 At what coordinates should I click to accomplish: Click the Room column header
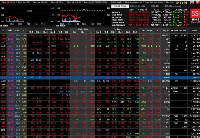coord(194,31)
